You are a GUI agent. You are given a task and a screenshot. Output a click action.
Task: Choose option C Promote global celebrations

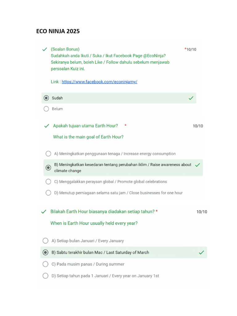48,182
